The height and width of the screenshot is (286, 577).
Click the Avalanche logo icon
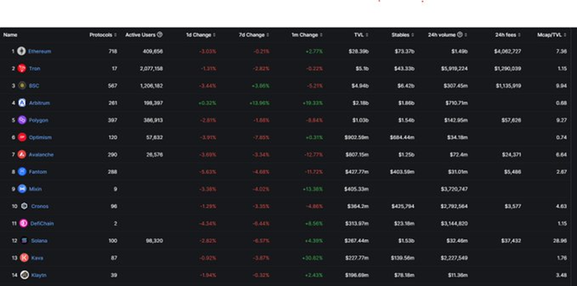(22, 155)
